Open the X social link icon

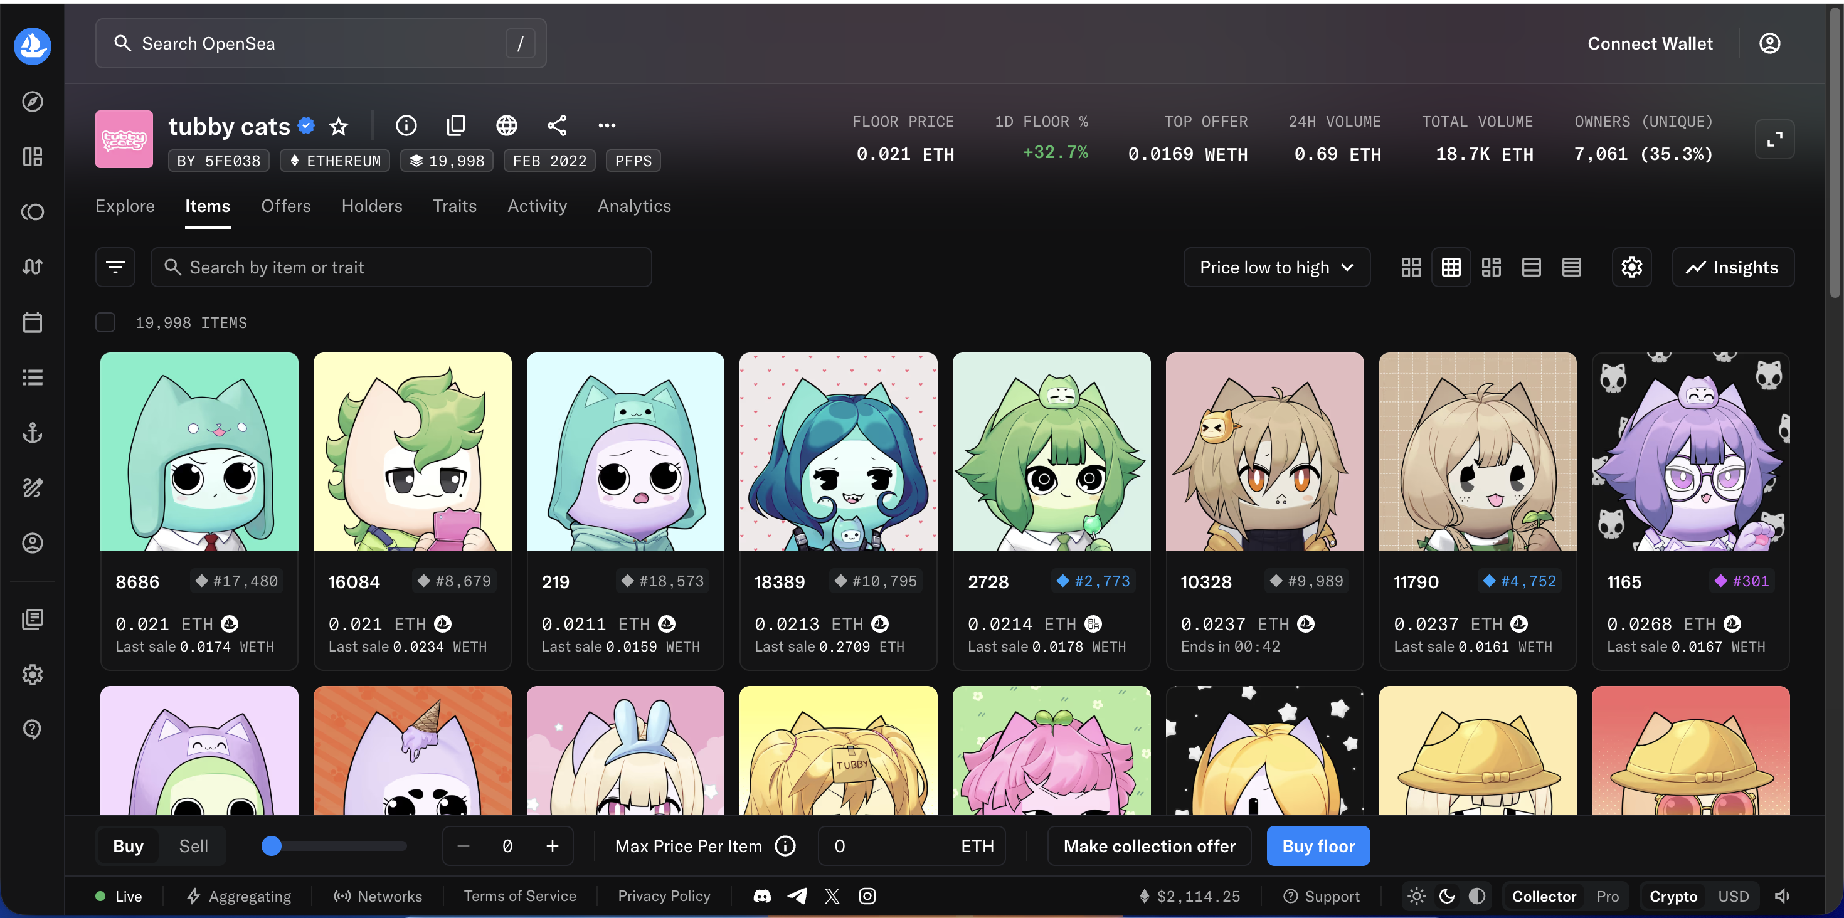pos(832,896)
